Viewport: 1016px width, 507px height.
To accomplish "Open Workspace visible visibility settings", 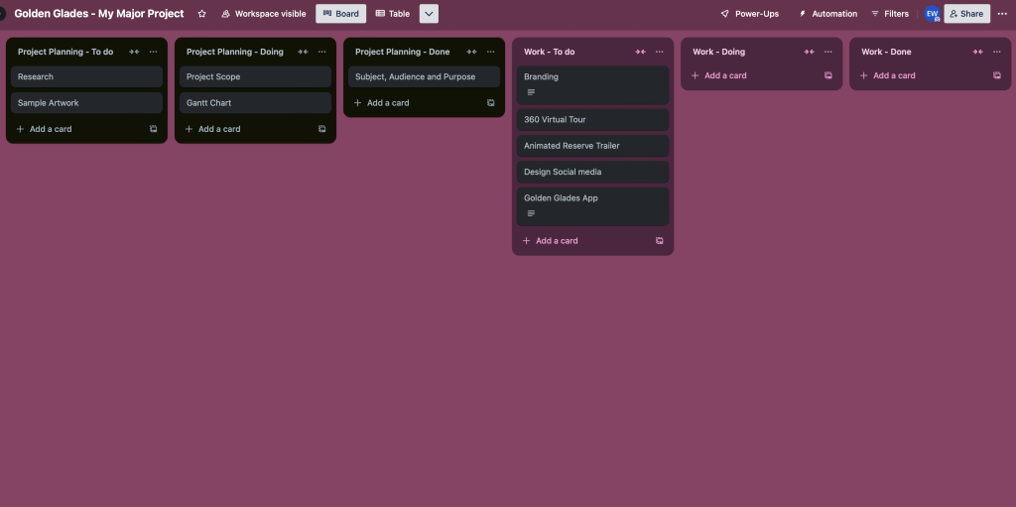I will pos(263,14).
